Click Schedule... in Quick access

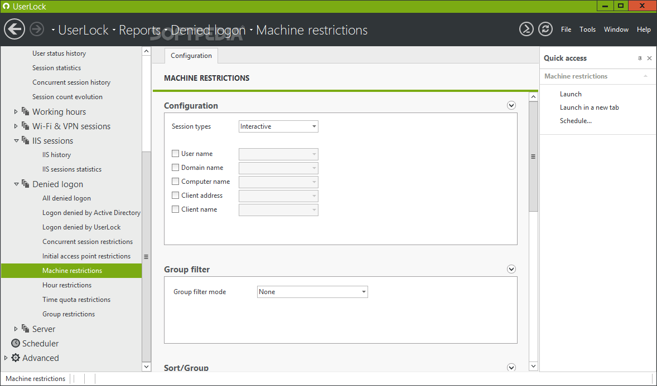(x=576, y=121)
